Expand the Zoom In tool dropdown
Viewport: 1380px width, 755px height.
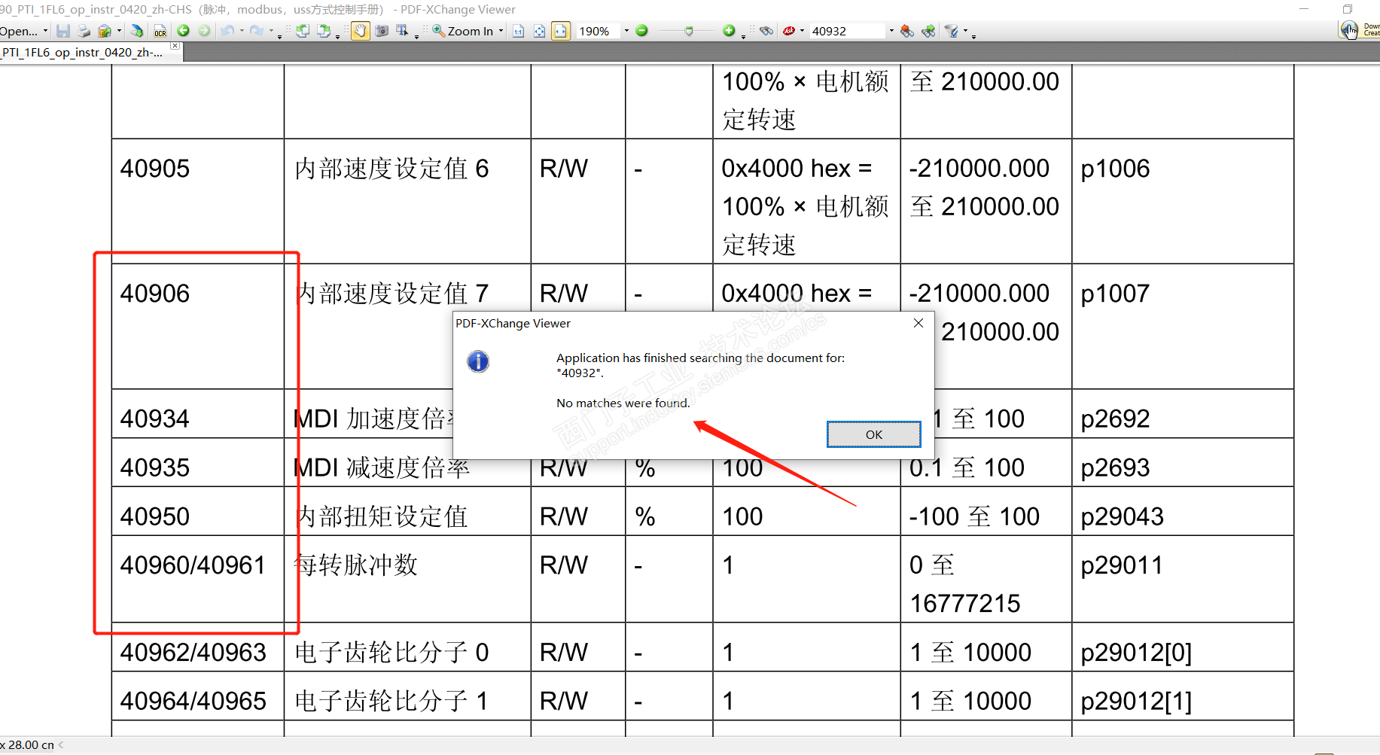[501, 31]
